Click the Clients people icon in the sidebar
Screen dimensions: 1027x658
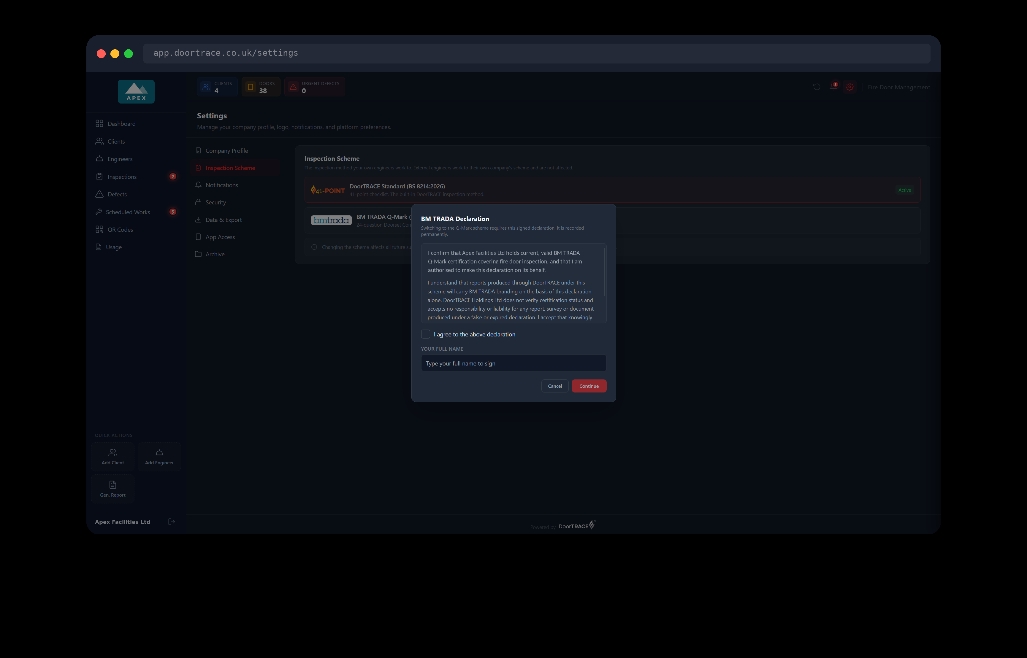click(99, 141)
